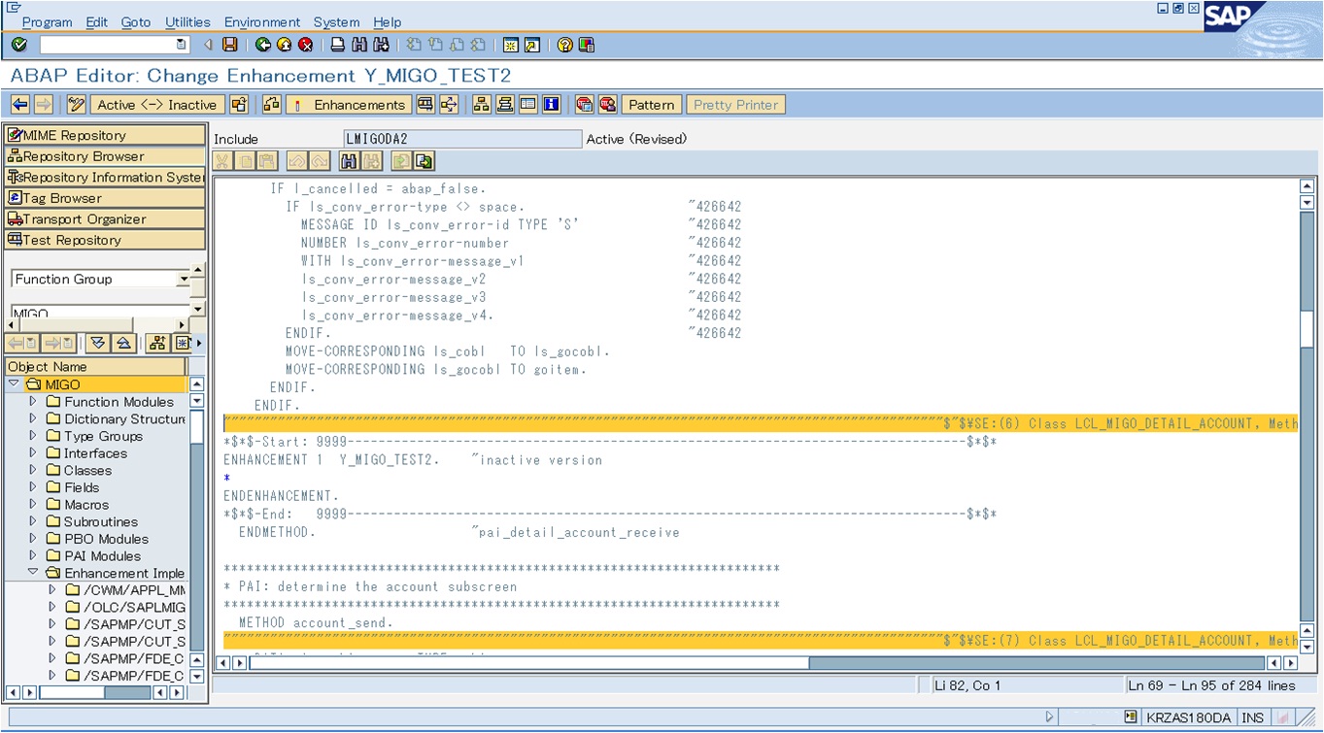
Task: Open the Environment menu
Action: coord(262,21)
